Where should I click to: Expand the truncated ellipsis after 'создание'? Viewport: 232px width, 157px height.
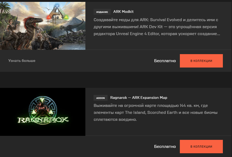(218, 34)
